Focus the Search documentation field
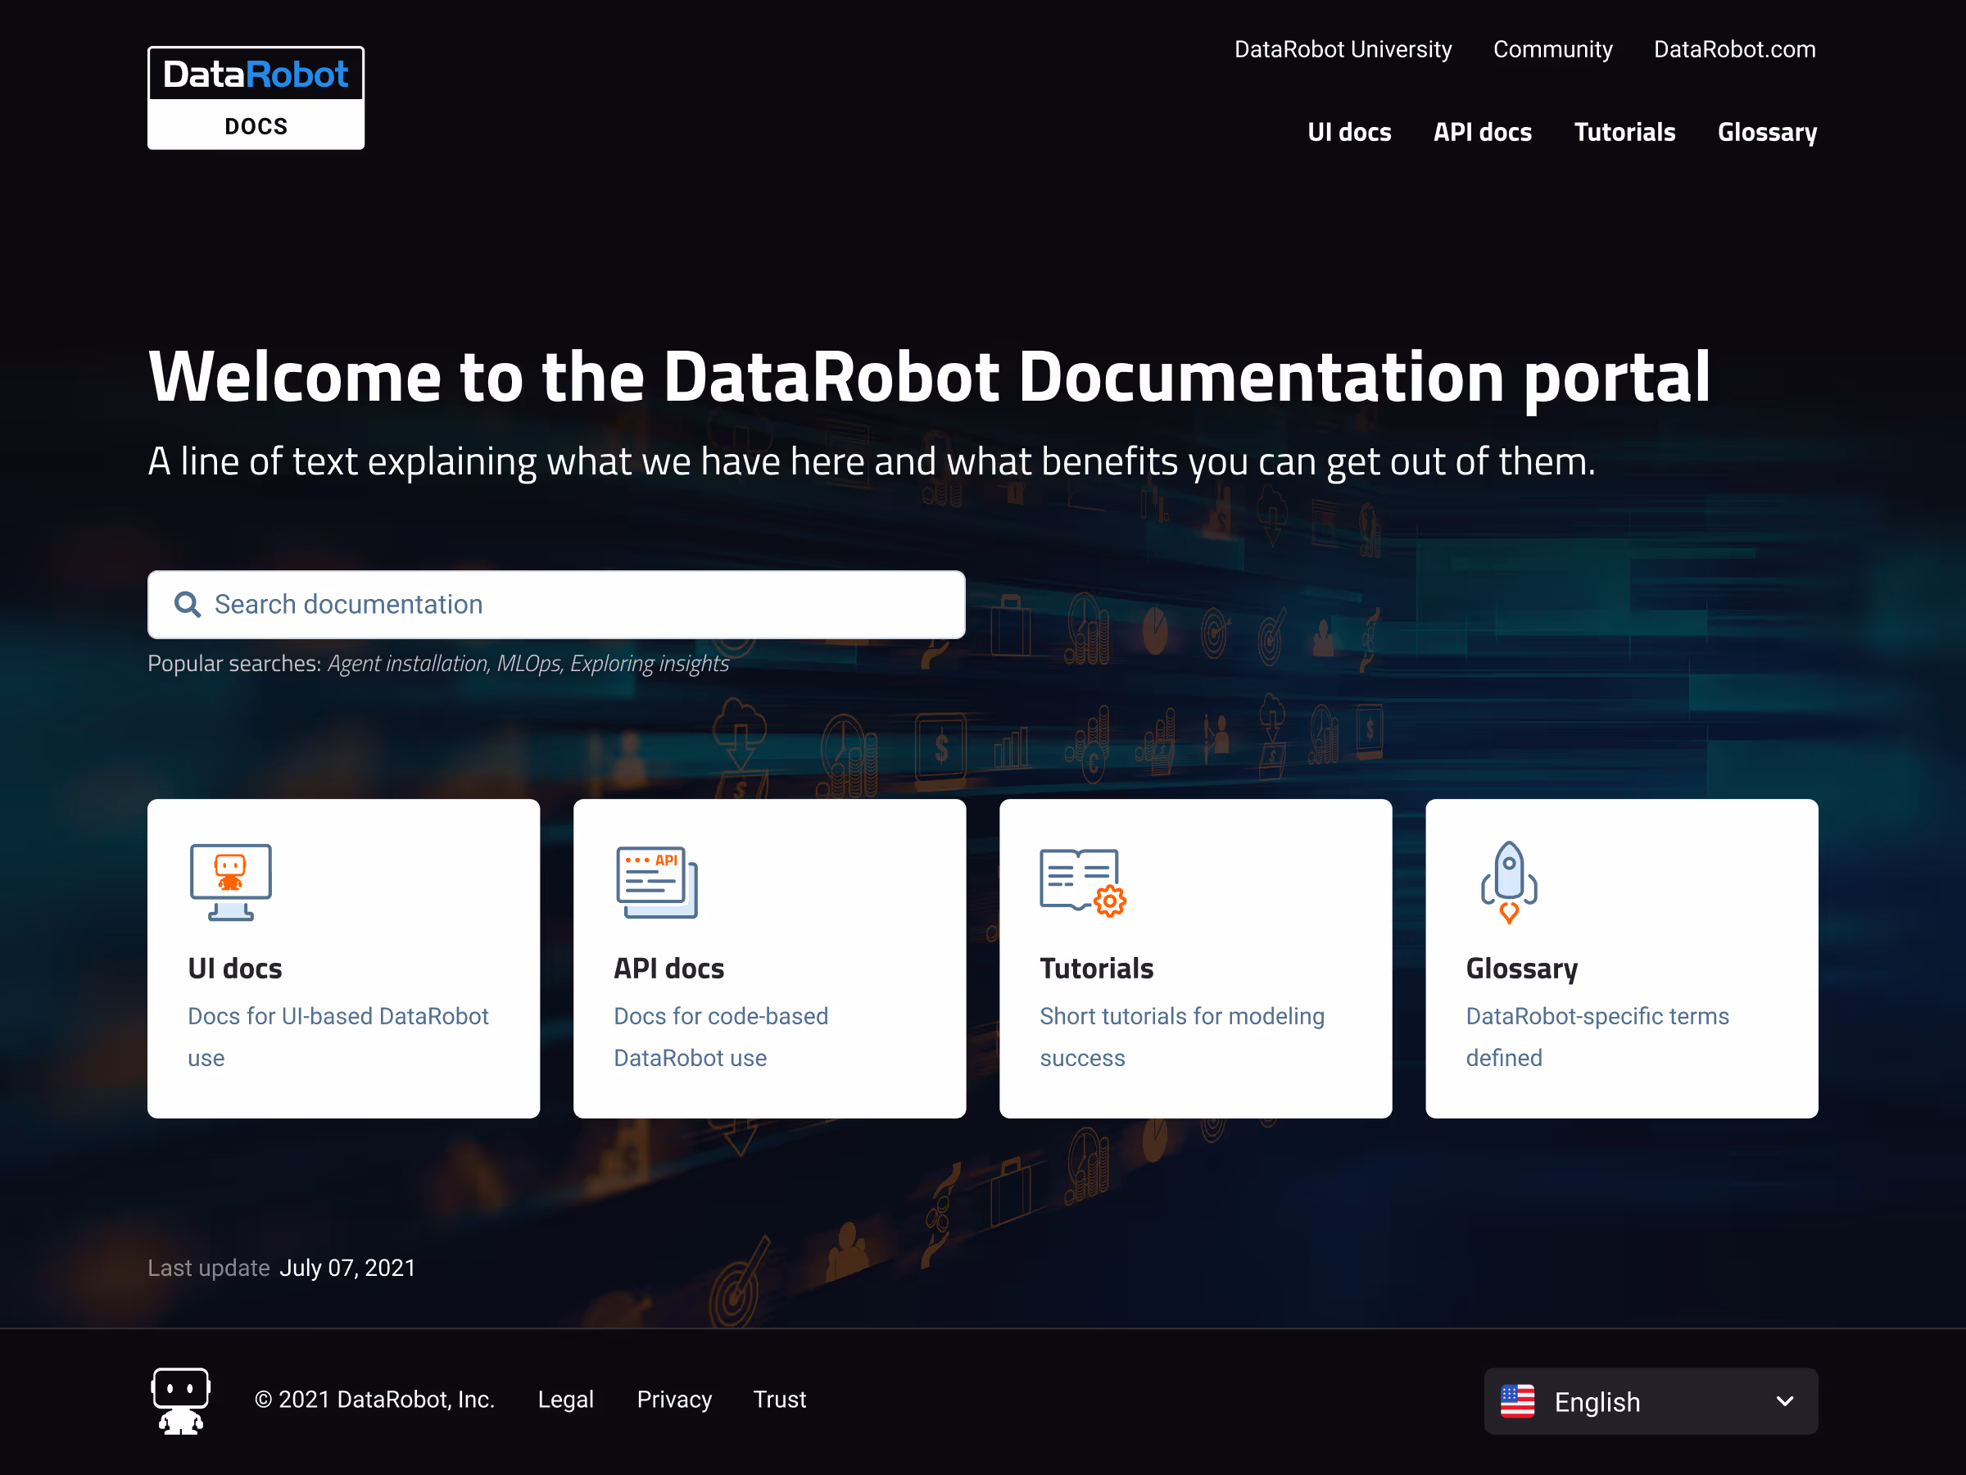This screenshot has height=1475, width=1966. click(x=556, y=605)
